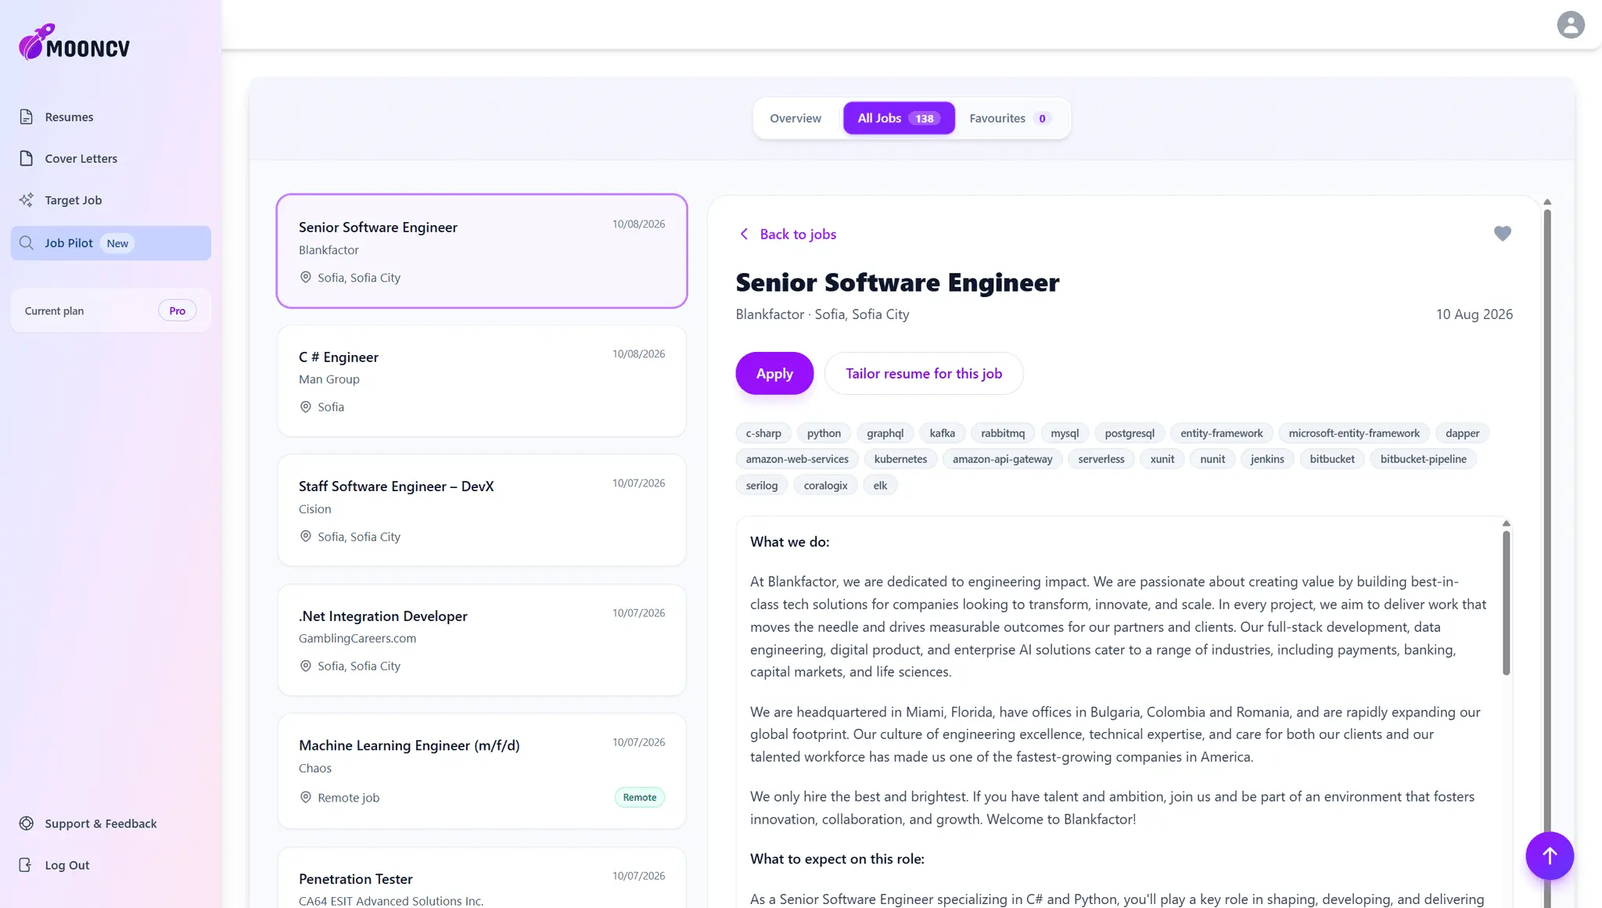The width and height of the screenshot is (1602, 908).
Task: Click the 10 Aug 2026 posting date
Action: click(1474, 314)
